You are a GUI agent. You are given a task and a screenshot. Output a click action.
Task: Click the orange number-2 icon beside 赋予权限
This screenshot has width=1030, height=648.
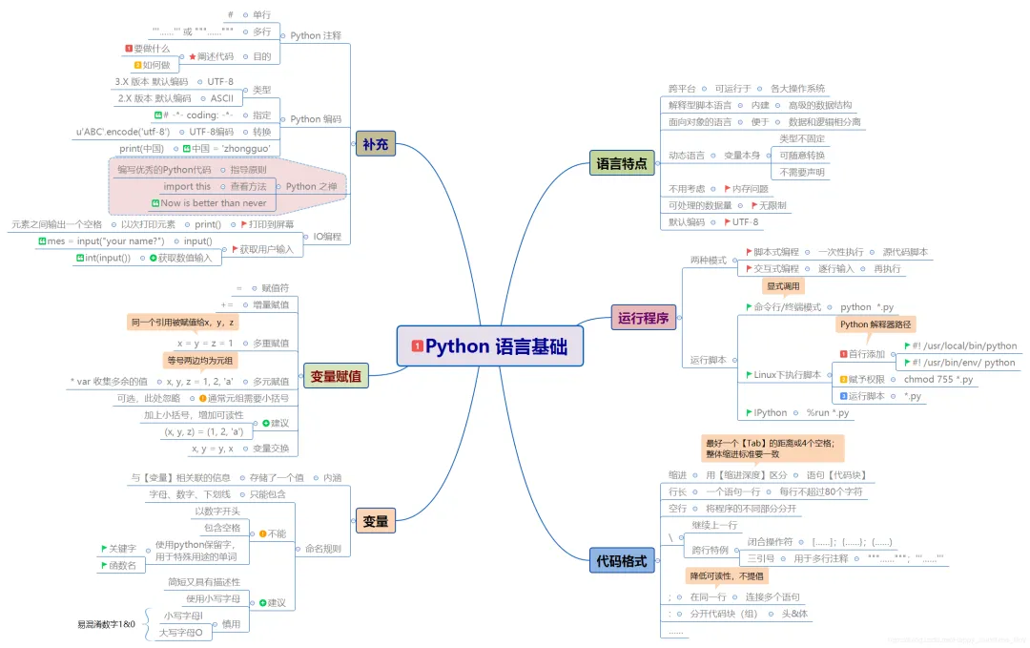[843, 379]
